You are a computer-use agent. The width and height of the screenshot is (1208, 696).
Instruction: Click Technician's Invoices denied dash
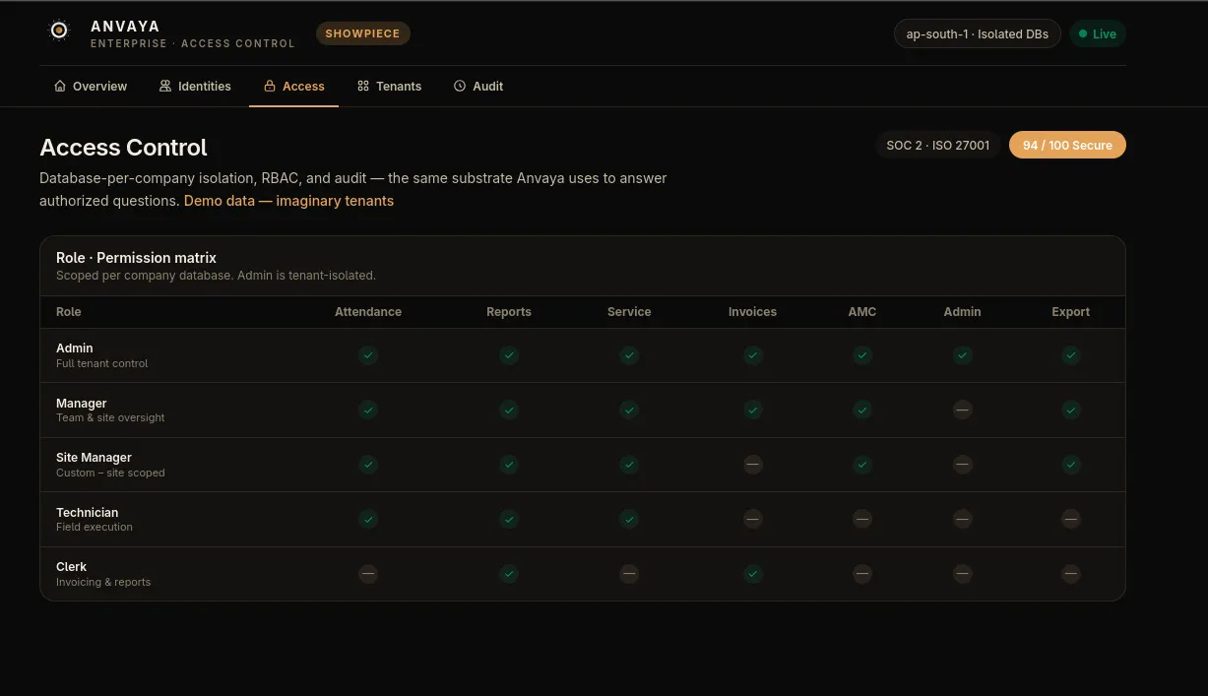coord(753,519)
